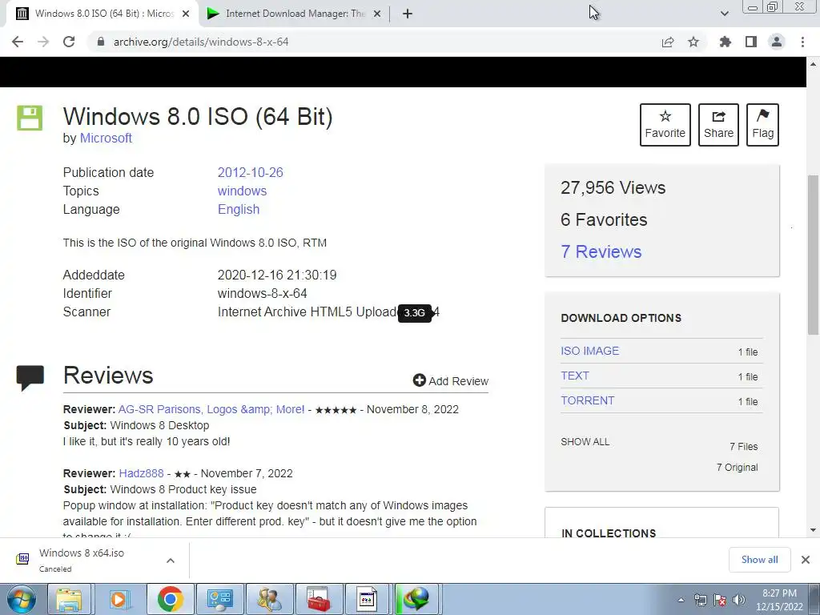
Task: Show hidden tray icons arrow
Action: coord(681,600)
